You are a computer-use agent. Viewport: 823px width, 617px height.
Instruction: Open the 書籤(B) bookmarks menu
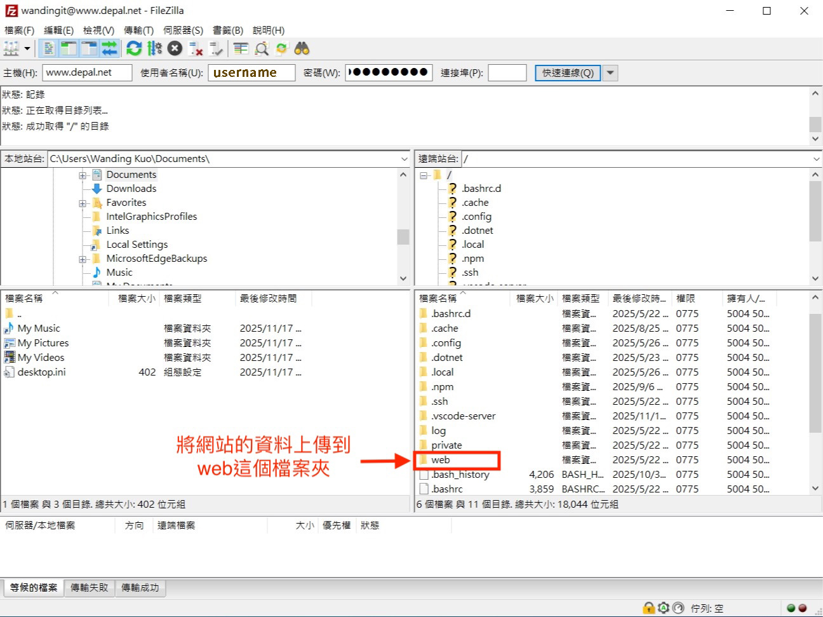coord(227,30)
